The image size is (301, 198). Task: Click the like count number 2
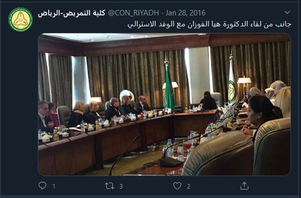click(x=189, y=186)
